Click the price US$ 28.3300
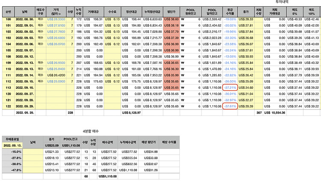This screenshot has width=321, height=181. (56, 19)
